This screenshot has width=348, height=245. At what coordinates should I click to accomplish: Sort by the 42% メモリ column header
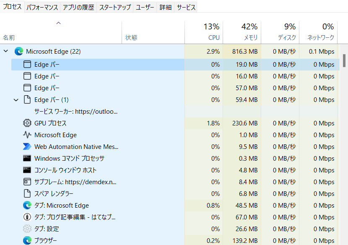point(242,32)
